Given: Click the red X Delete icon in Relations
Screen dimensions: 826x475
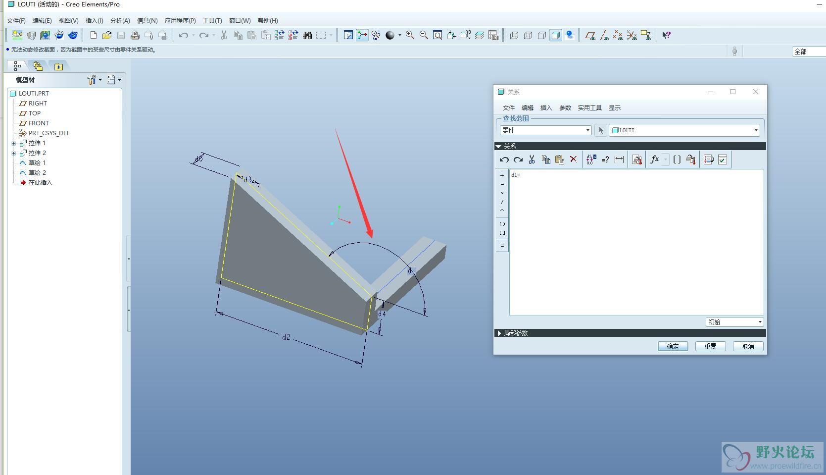Looking at the screenshot, I should coord(573,159).
